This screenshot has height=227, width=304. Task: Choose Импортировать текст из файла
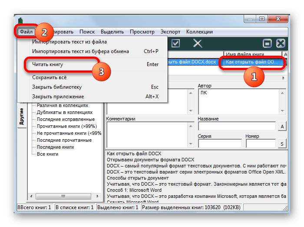93,42
